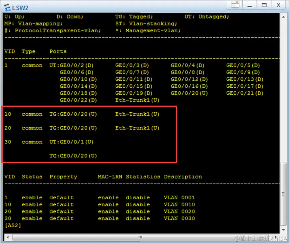This screenshot has height=244, width=290.
Task: Click the horizontal scrollbar thumb
Action: (140, 237)
